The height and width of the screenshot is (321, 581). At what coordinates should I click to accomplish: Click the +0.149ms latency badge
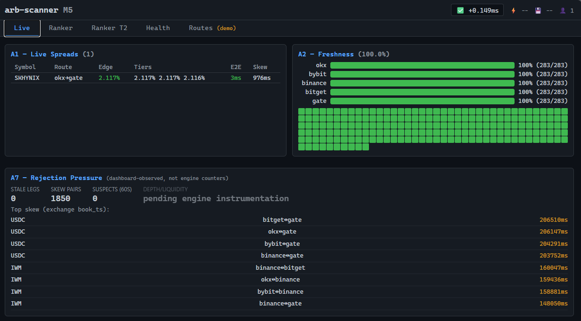477,10
